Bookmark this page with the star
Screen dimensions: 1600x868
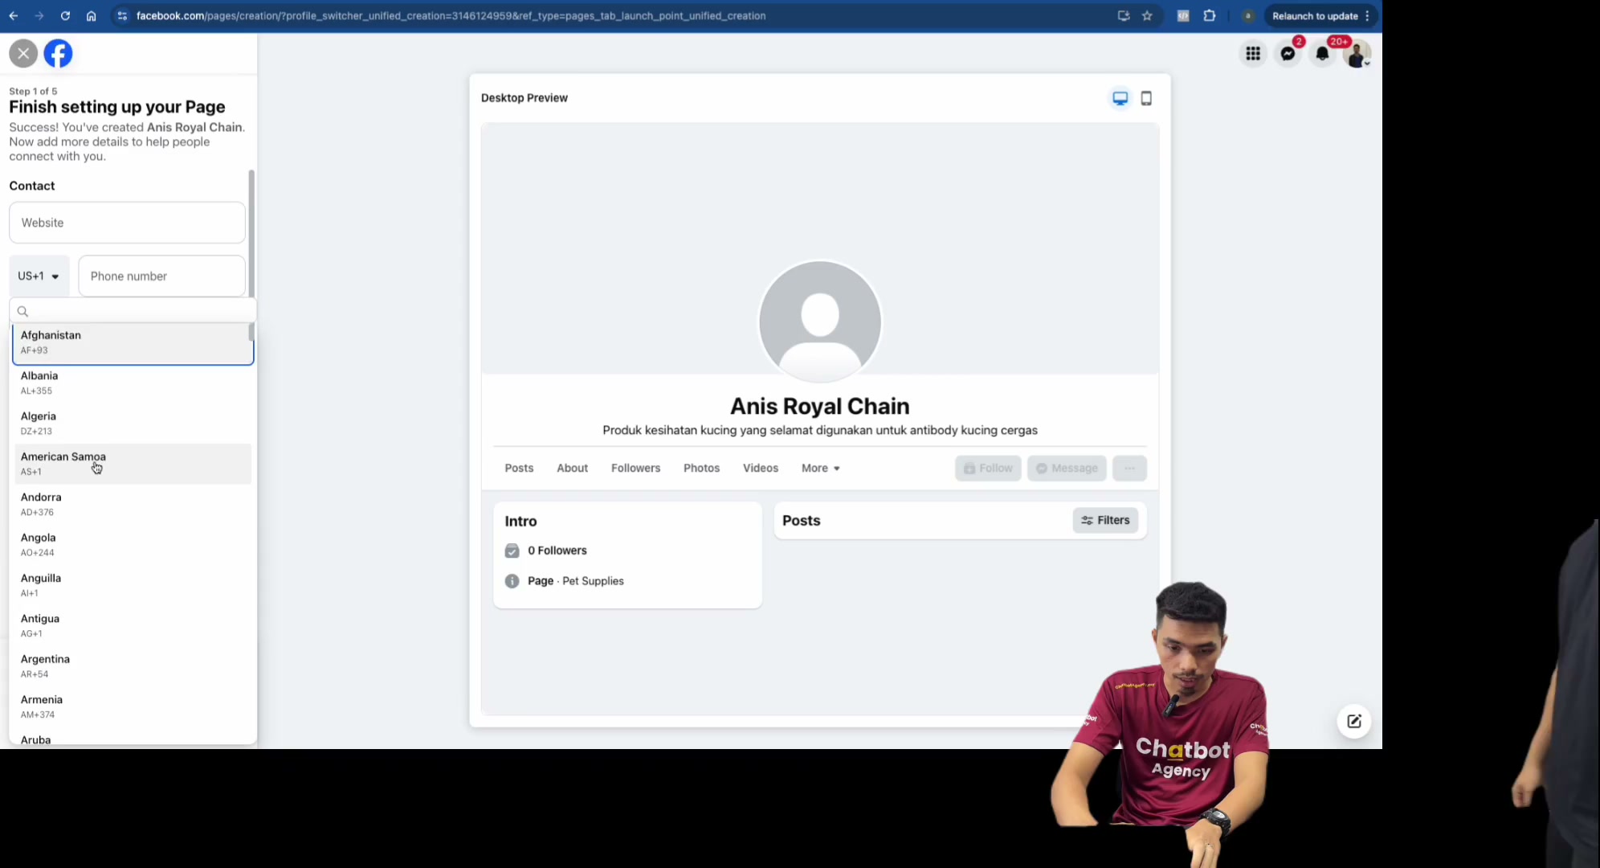(1147, 16)
